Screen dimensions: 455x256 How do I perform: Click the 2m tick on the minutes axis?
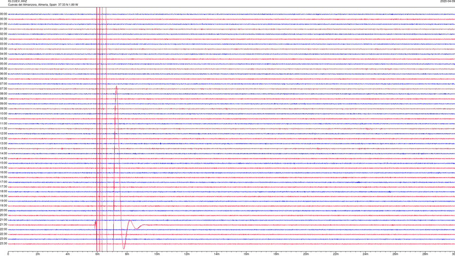click(x=38, y=254)
